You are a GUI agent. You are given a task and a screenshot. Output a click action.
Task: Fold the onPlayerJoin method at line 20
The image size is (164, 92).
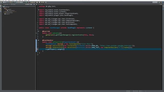[39, 40]
